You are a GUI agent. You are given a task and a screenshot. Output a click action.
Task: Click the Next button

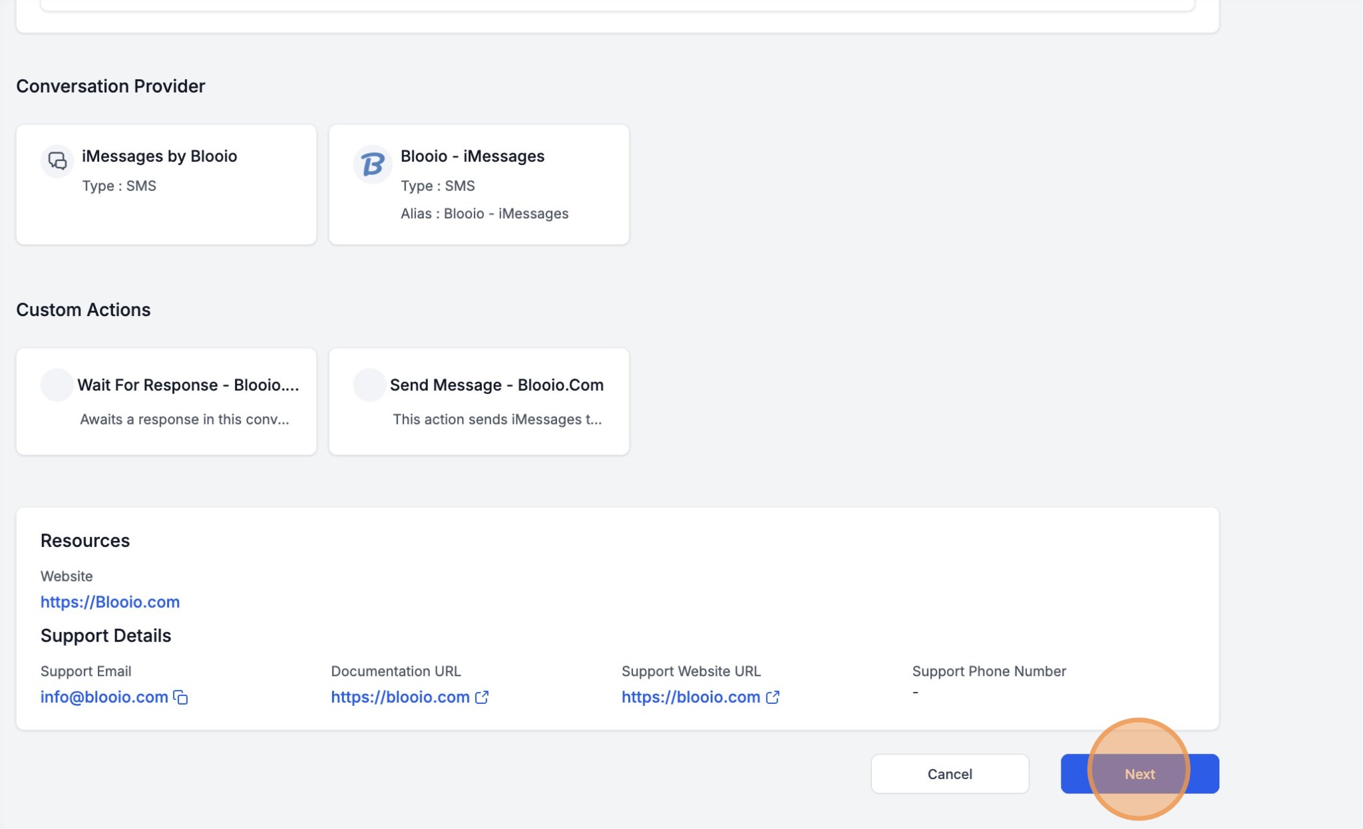click(1139, 774)
